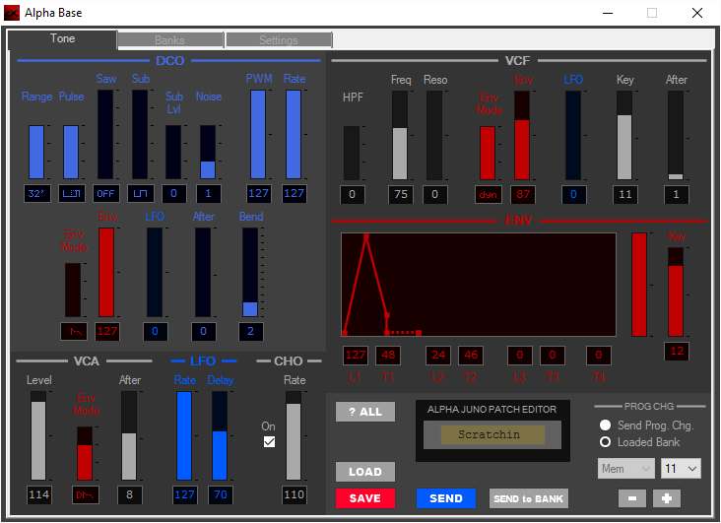
Task: Adjust the DCO Range slider
Action: click(x=36, y=152)
